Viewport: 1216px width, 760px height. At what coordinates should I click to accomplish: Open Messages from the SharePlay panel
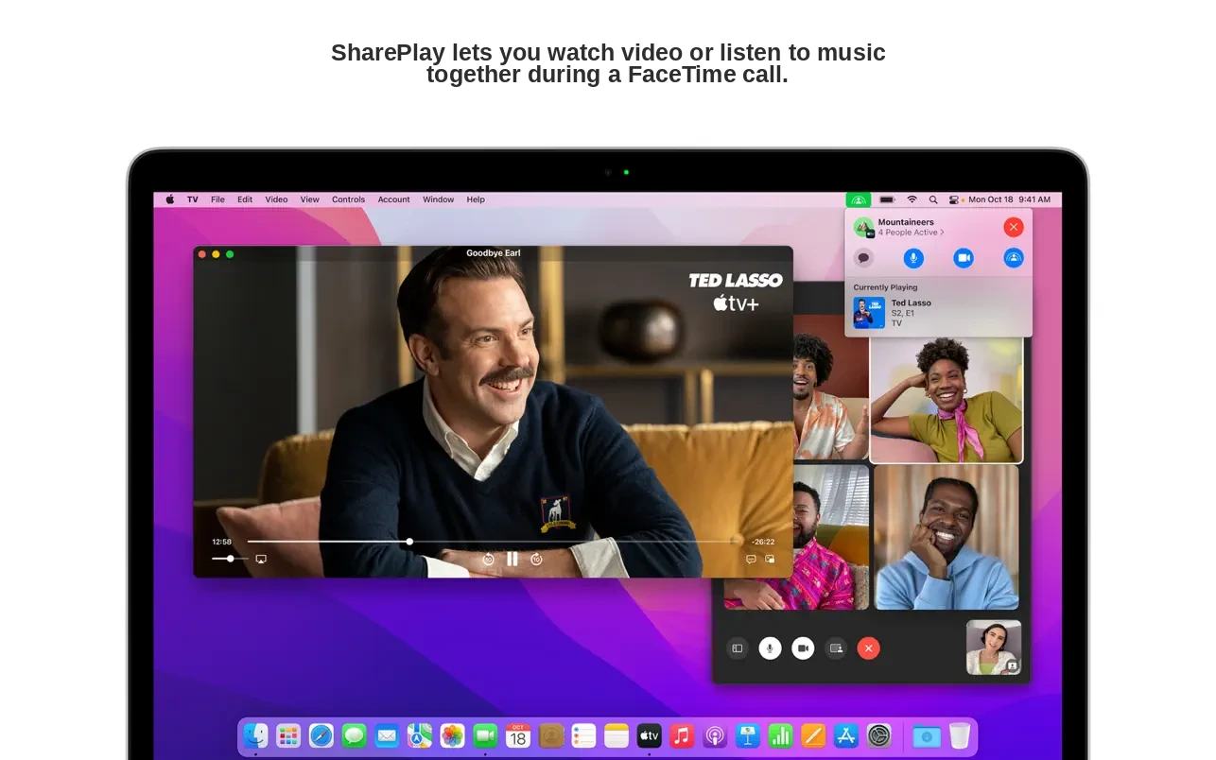click(863, 257)
